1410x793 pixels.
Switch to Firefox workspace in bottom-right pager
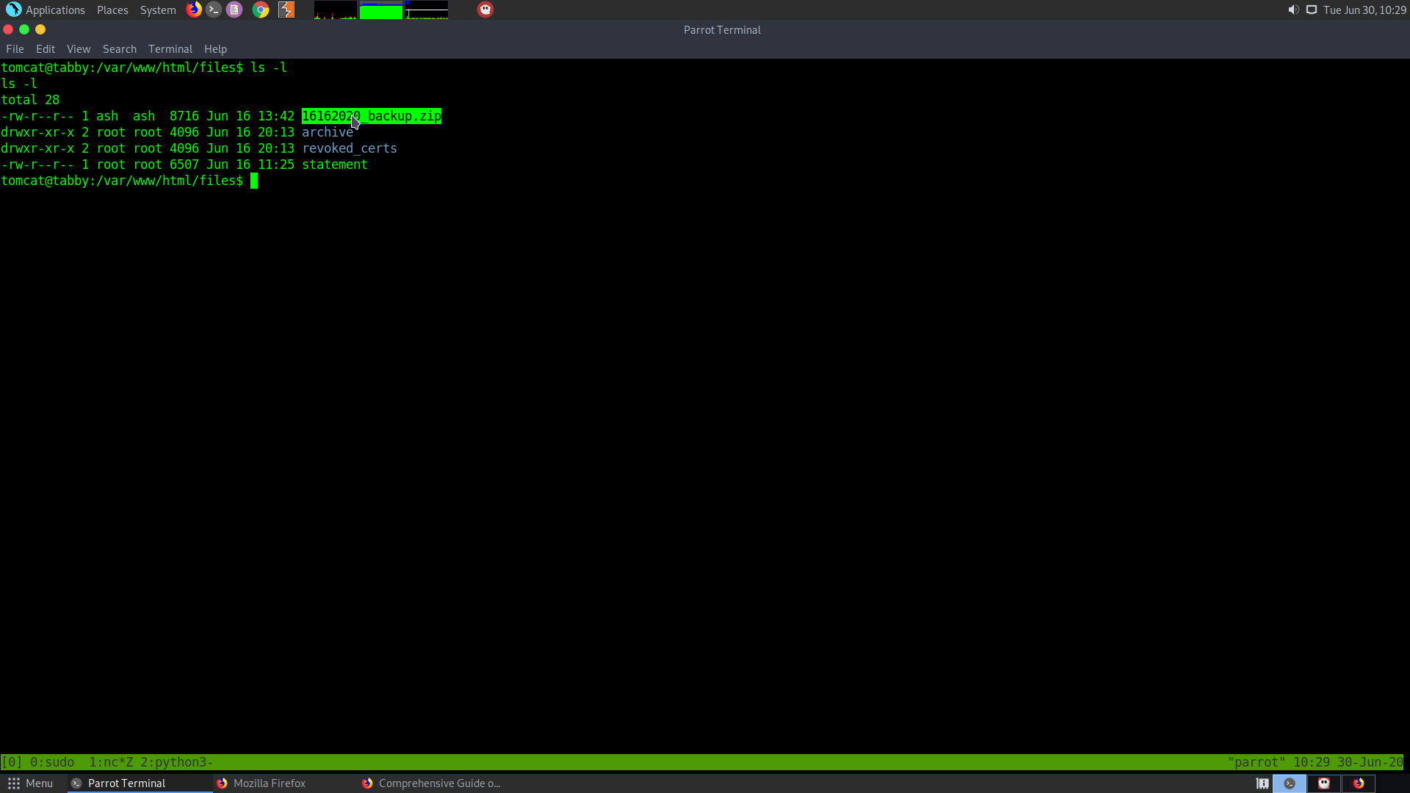[x=1359, y=783]
